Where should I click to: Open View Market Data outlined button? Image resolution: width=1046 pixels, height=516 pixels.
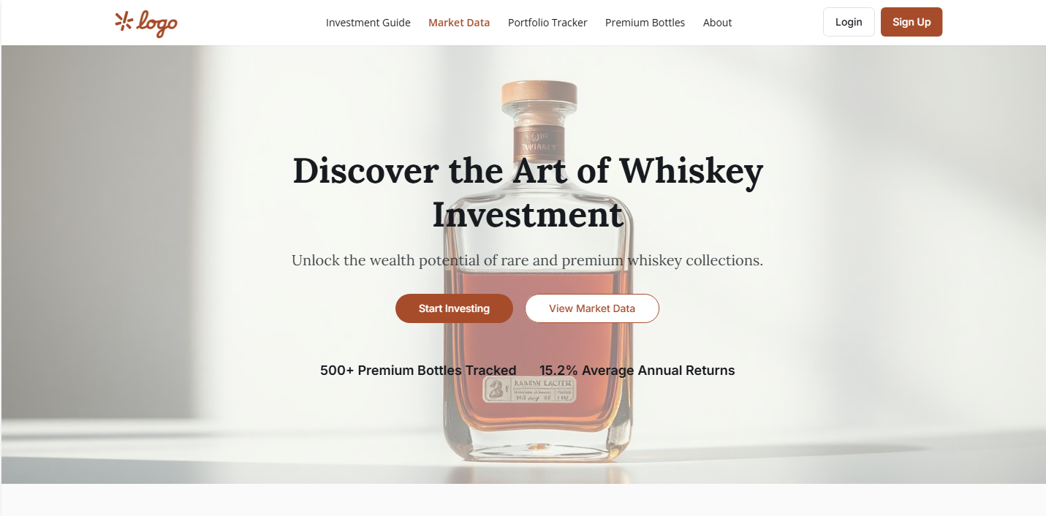[592, 308]
